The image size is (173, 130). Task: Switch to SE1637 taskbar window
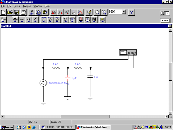click(58, 127)
